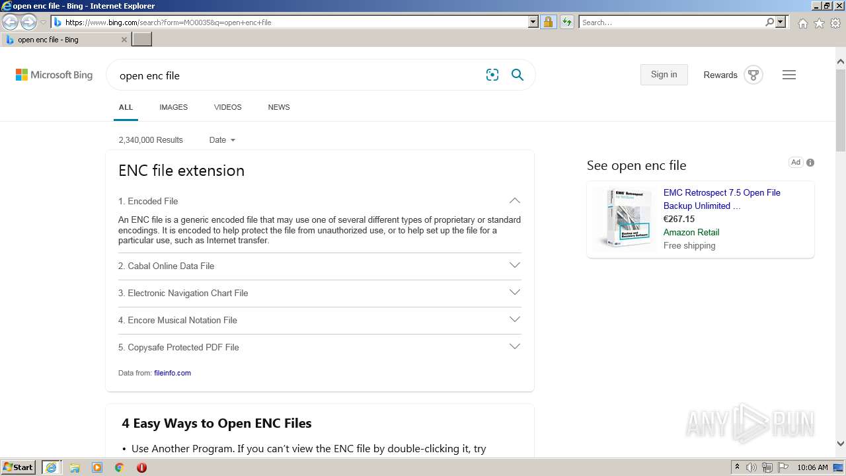Viewport: 846px width, 476px height.
Task: Show hidden system tray icons
Action: click(x=737, y=467)
